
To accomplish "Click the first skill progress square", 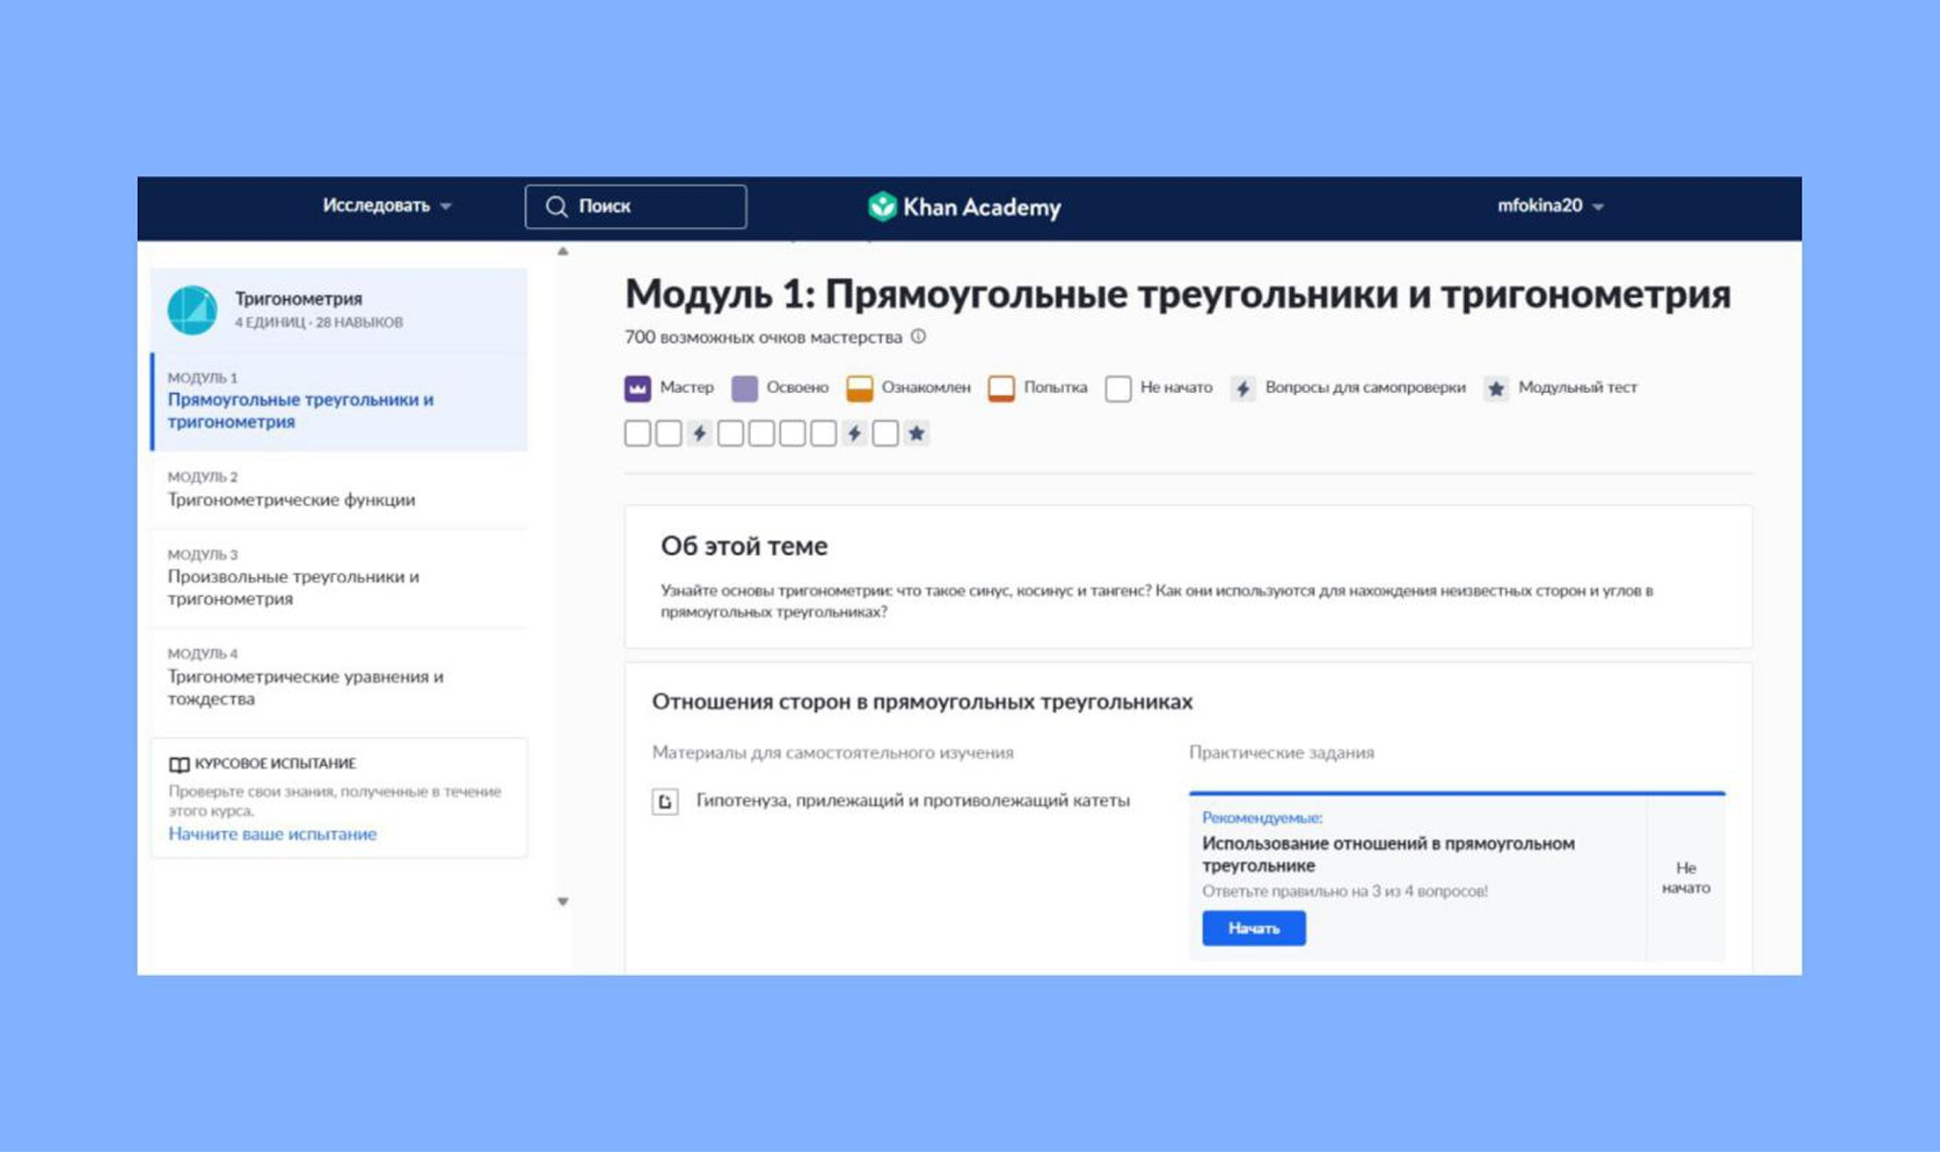I will pos(638,434).
